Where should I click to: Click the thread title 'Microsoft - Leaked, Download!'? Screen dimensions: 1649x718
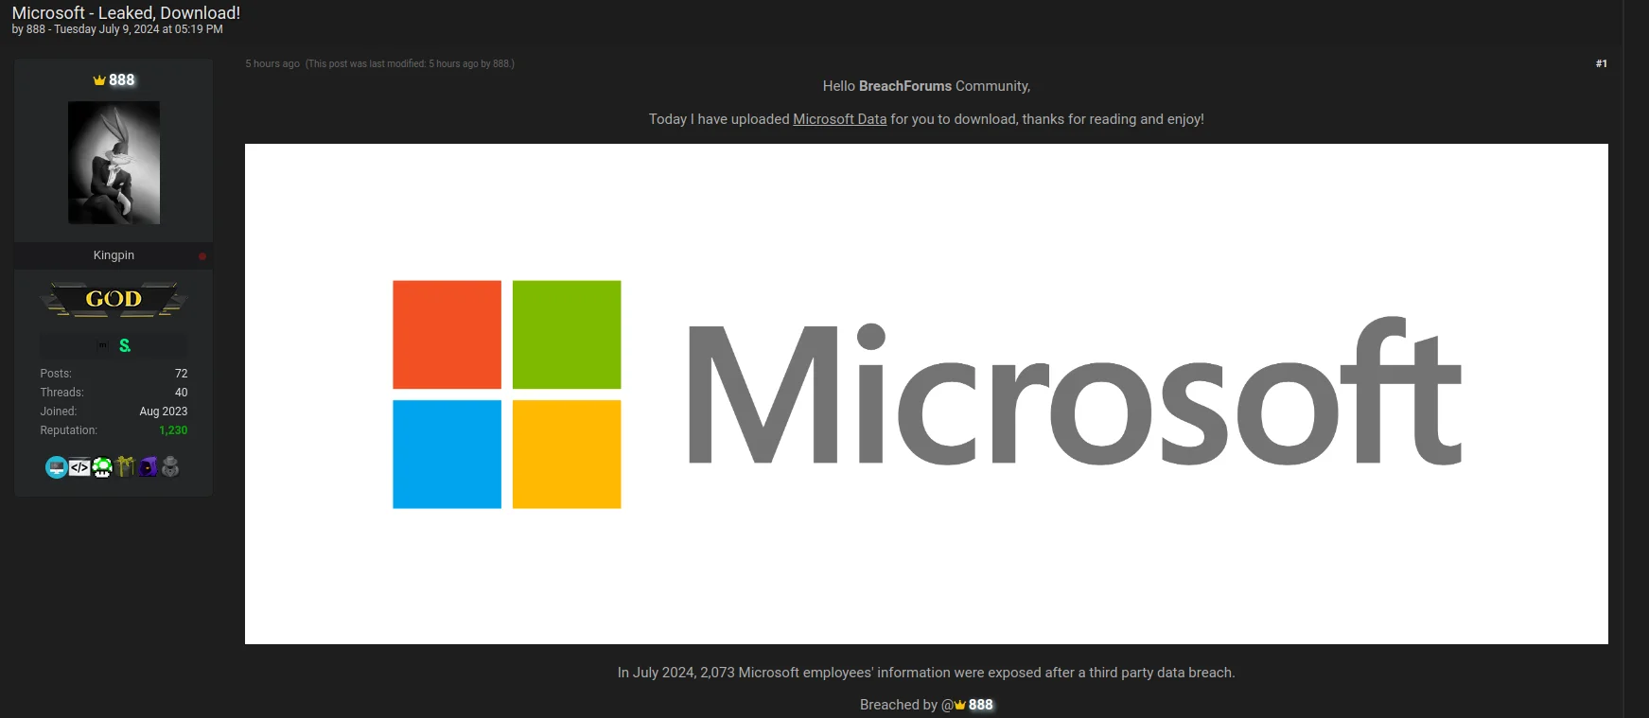(126, 13)
